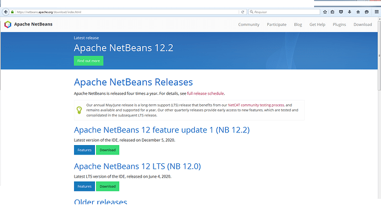381x214 pixels.
Task: Click the magnifier icon in search box
Action: point(251,12)
